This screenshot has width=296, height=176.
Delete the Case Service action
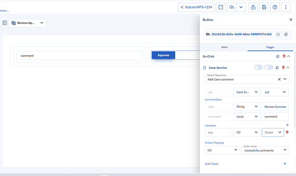click(283, 68)
